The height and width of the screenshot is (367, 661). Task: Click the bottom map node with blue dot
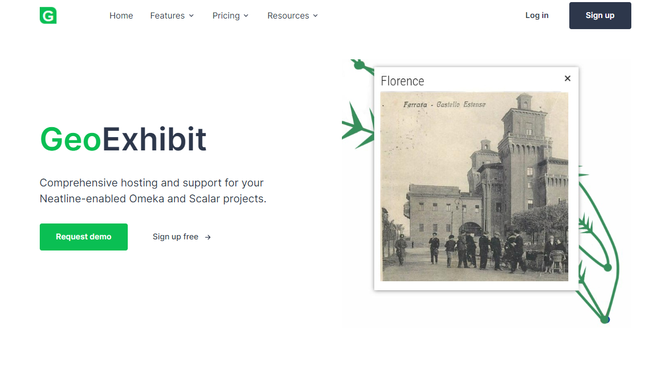click(605, 319)
